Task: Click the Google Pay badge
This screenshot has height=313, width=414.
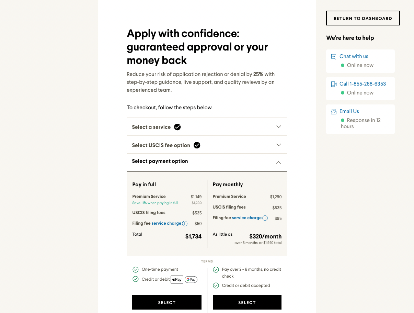Action: [x=191, y=280]
